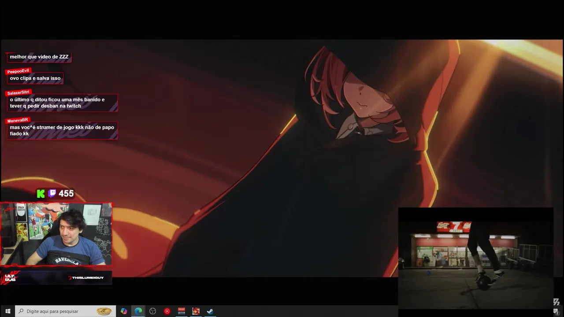The height and width of the screenshot is (317, 564).
Task: Click the PeepooEvil username in chat
Action: [18, 71]
